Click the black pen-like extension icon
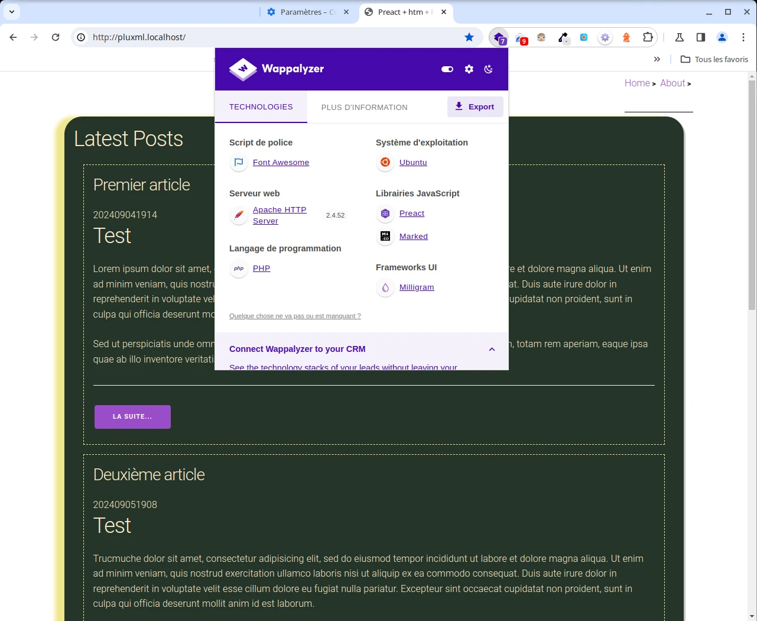This screenshot has height=621, width=757. click(x=563, y=38)
